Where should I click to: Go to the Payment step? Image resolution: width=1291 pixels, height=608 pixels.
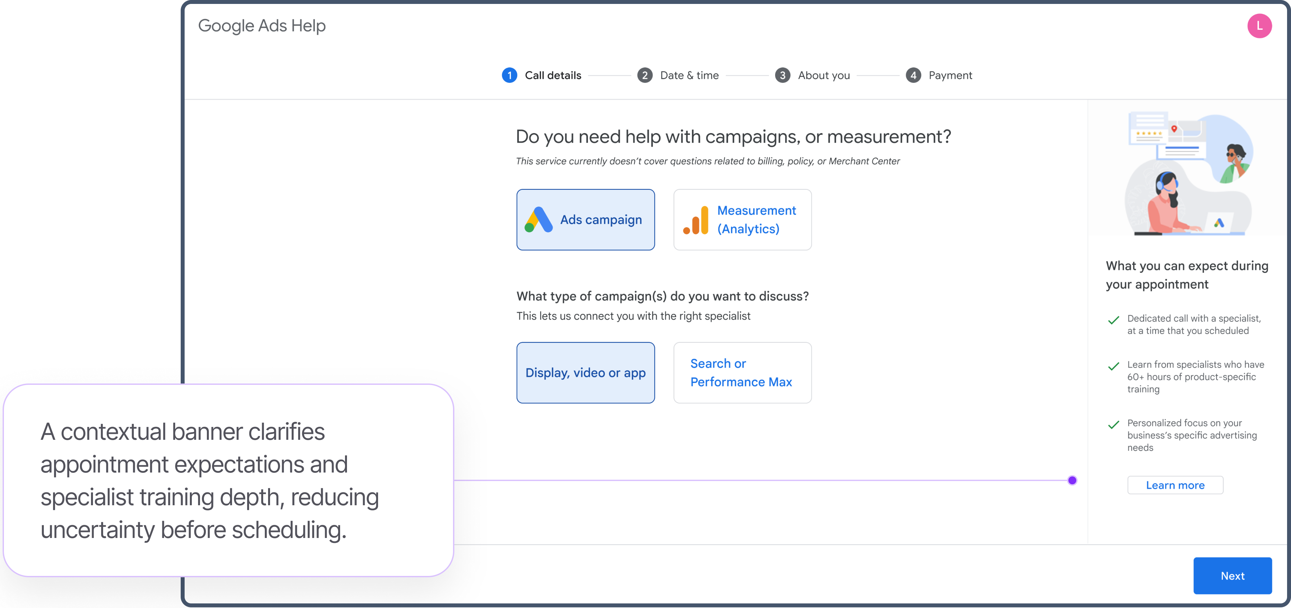[950, 76]
